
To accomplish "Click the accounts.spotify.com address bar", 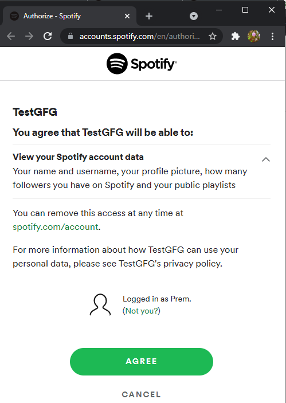I will [139, 36].
